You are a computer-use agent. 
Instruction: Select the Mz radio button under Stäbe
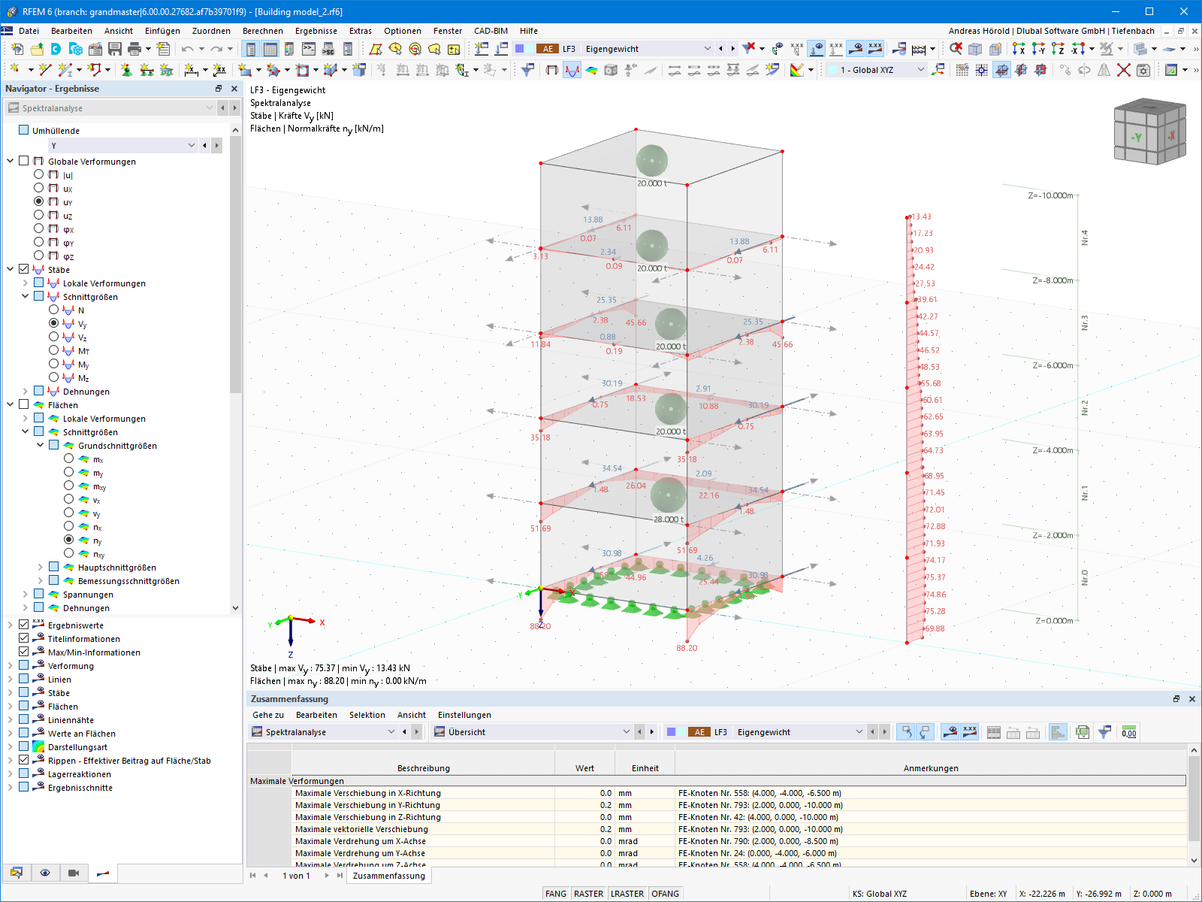point(54,377)
